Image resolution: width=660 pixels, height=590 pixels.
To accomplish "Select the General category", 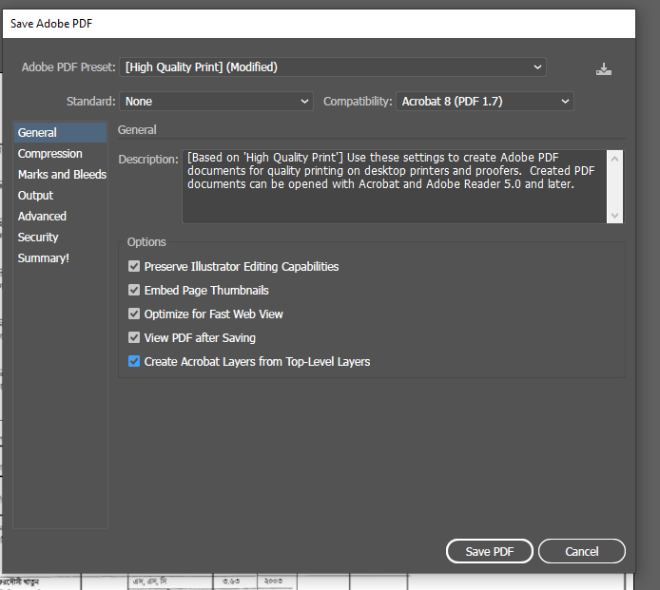I will coord(60,132).
